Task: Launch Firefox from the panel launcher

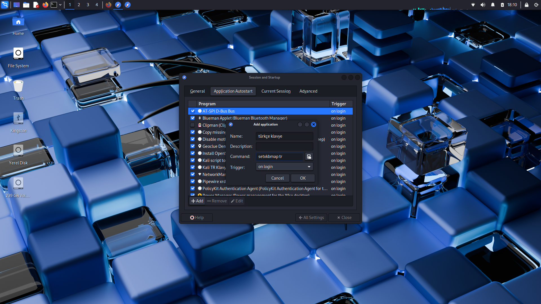Action: pyautogui.click(x=45, y=5)
